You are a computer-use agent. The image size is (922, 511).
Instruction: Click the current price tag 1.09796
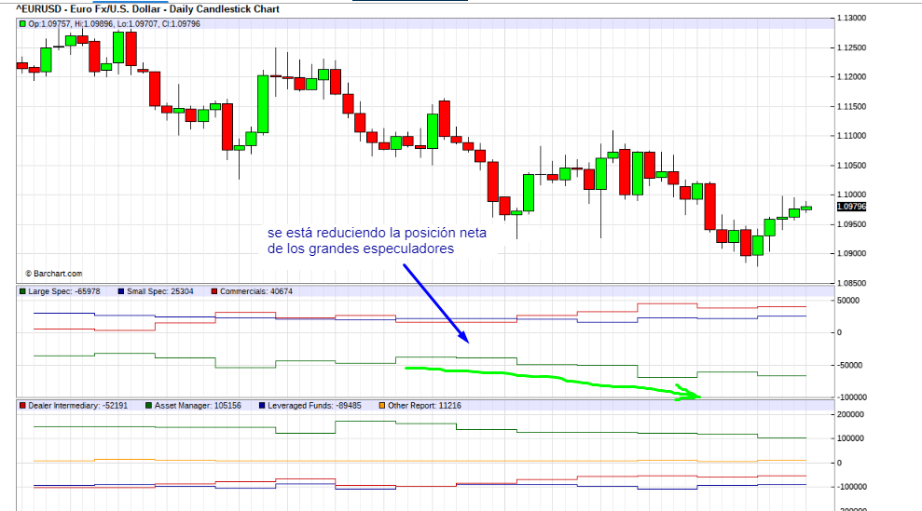[x=851, y=207]
